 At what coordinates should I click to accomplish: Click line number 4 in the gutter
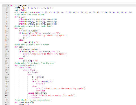[x=7, y=12]
